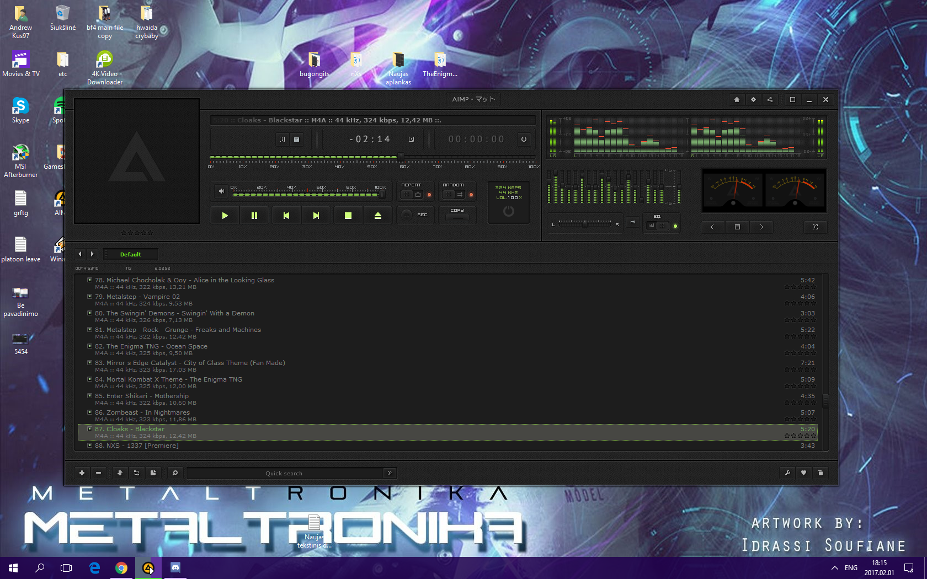The image size is (927, 579).
Task: Click the playlist selection/misc icon
Action: [x=136, y=473]
